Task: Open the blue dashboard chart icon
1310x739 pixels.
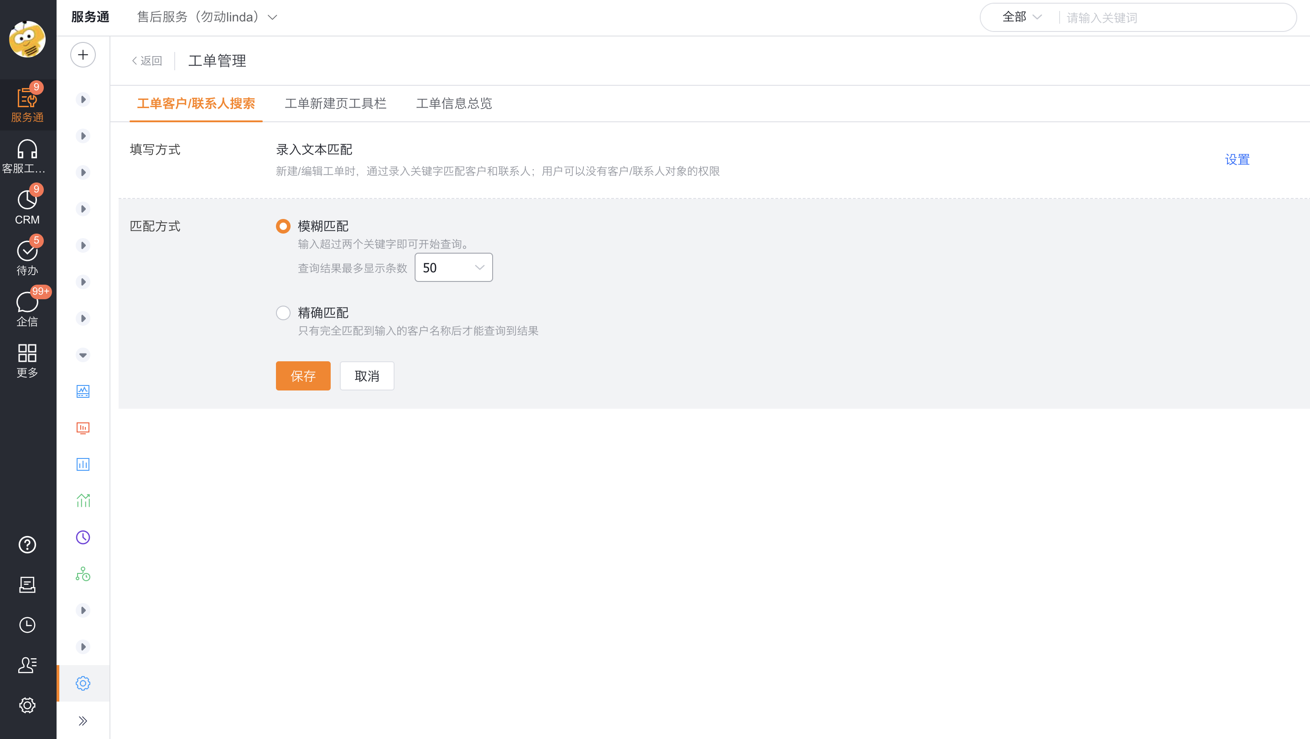Action: pos(83,391)
